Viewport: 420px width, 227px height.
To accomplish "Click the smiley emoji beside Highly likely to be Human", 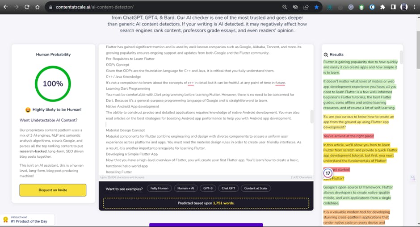I will pos(28,109).
